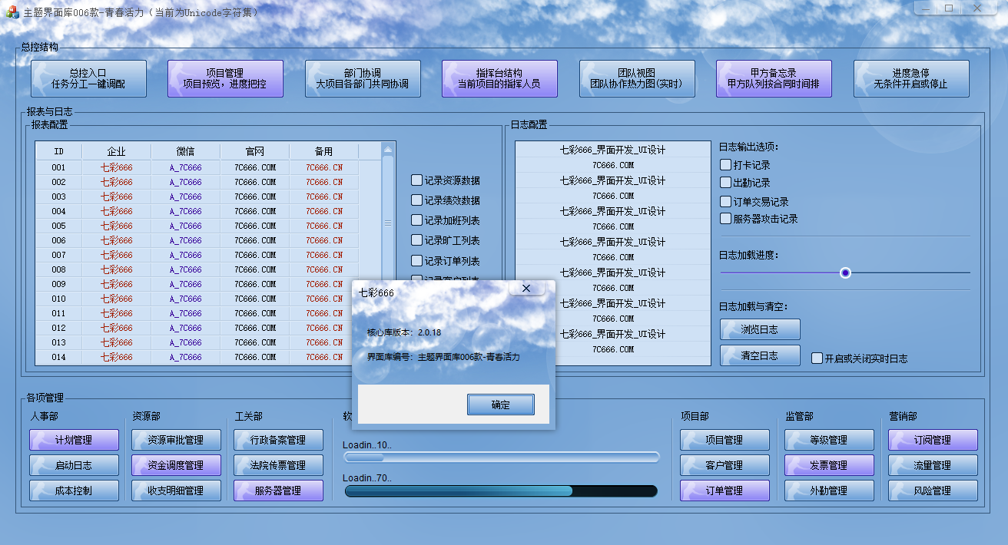Close the 七彩666 dialog with the X
The width and height of the screenshot is (1008, 545).
point(526,289)
